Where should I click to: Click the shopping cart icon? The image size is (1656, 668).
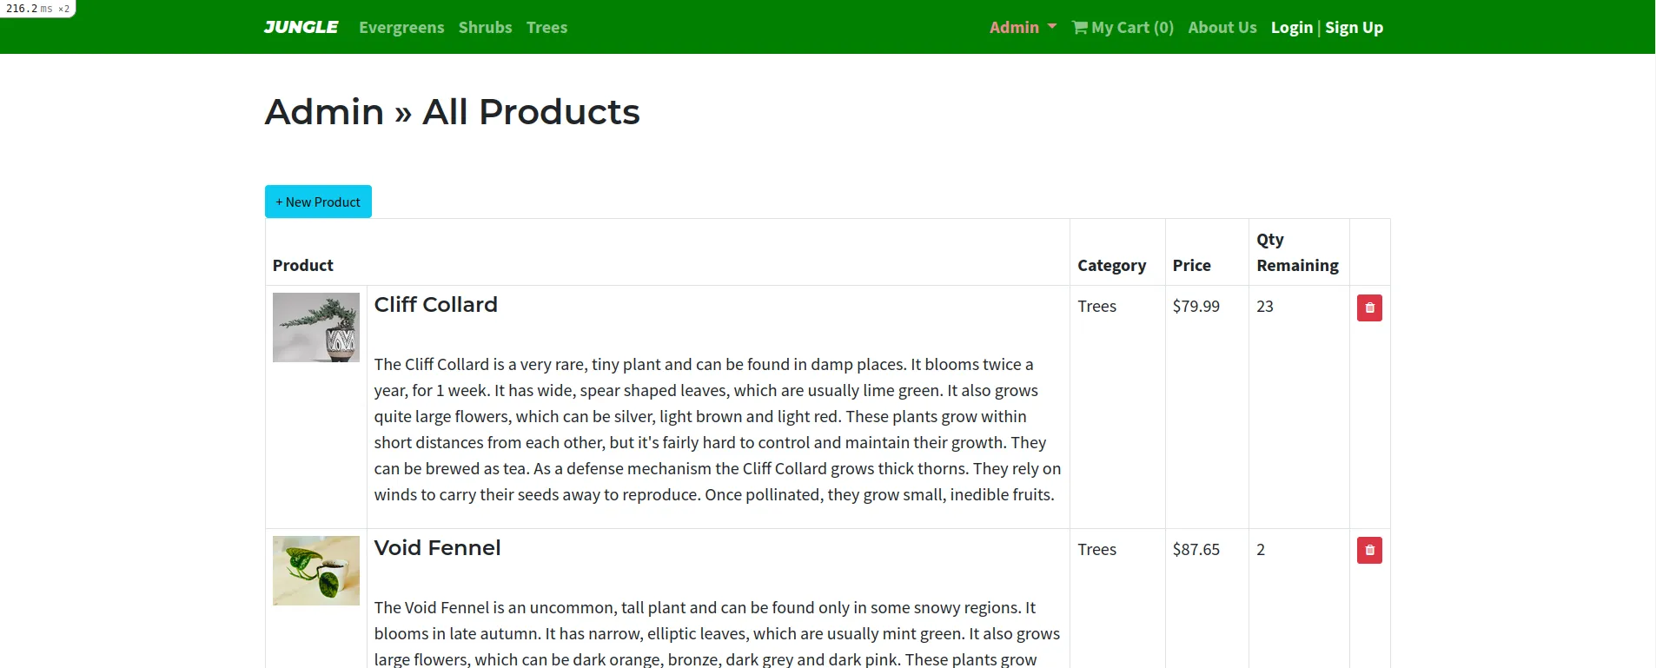coord(1080,27)
